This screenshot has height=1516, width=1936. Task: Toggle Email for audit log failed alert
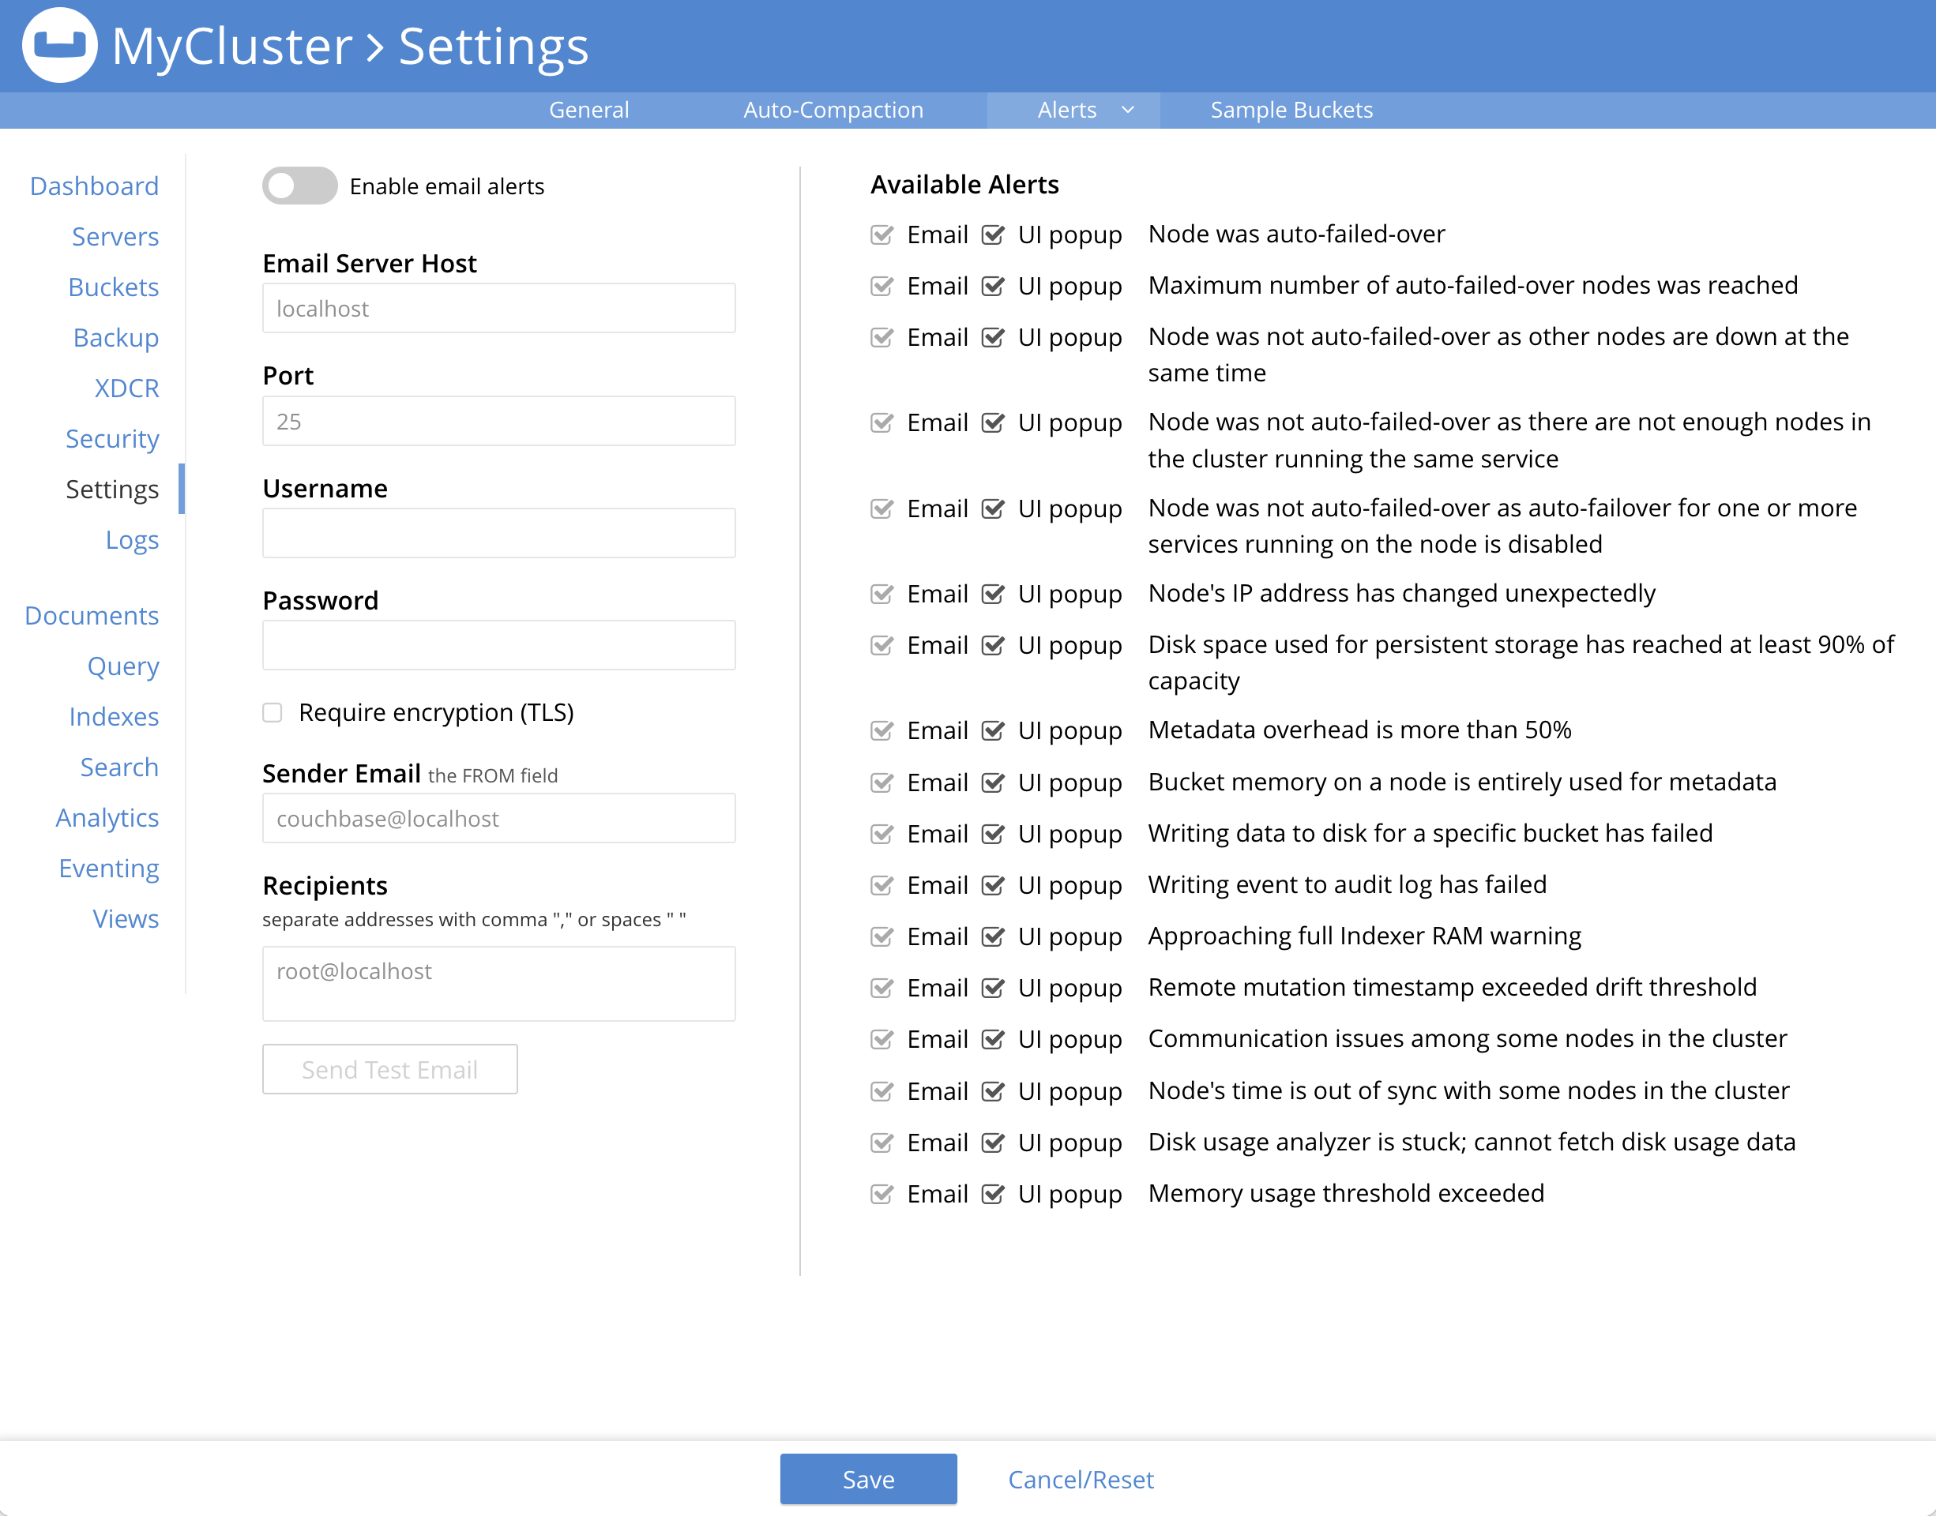pos(882,886)
